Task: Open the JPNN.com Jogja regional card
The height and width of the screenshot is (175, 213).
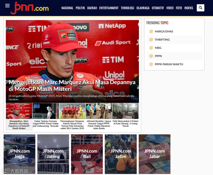Action: (20, 154)
